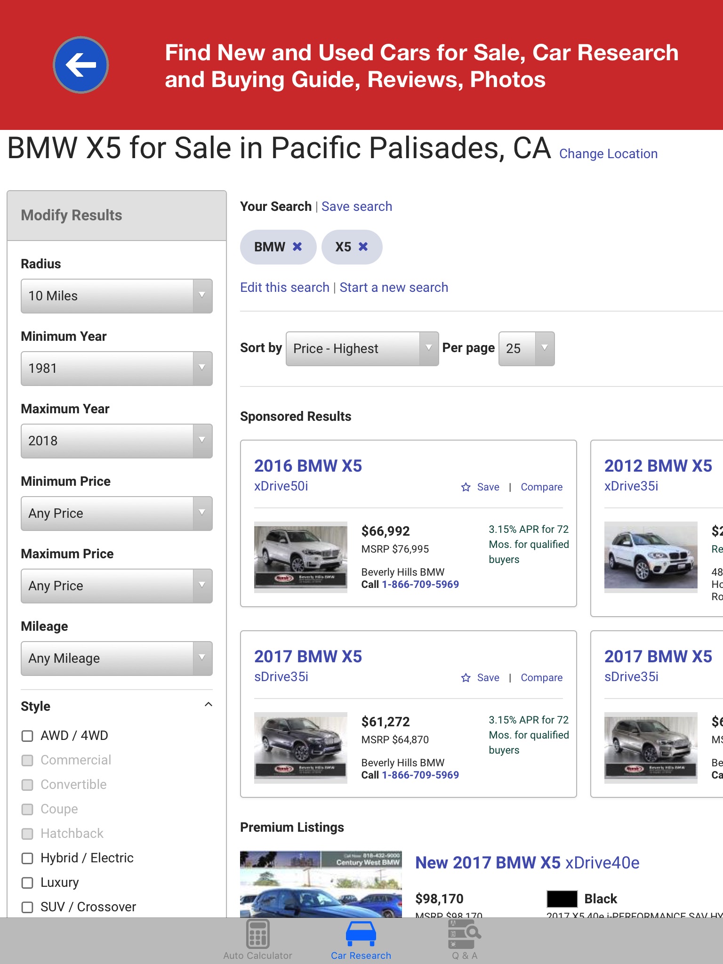
Task: Open the Sort by Price - Highest dropdown
Action: point(362,349)
